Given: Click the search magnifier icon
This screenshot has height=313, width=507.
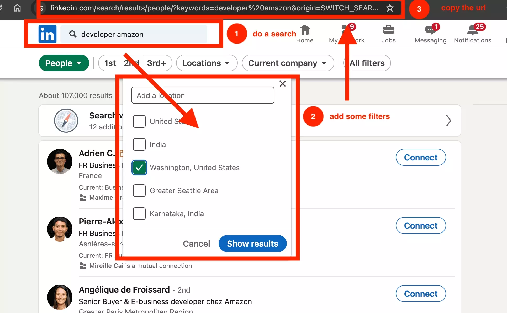Looking at the screenshot, I should click(73, 34).
